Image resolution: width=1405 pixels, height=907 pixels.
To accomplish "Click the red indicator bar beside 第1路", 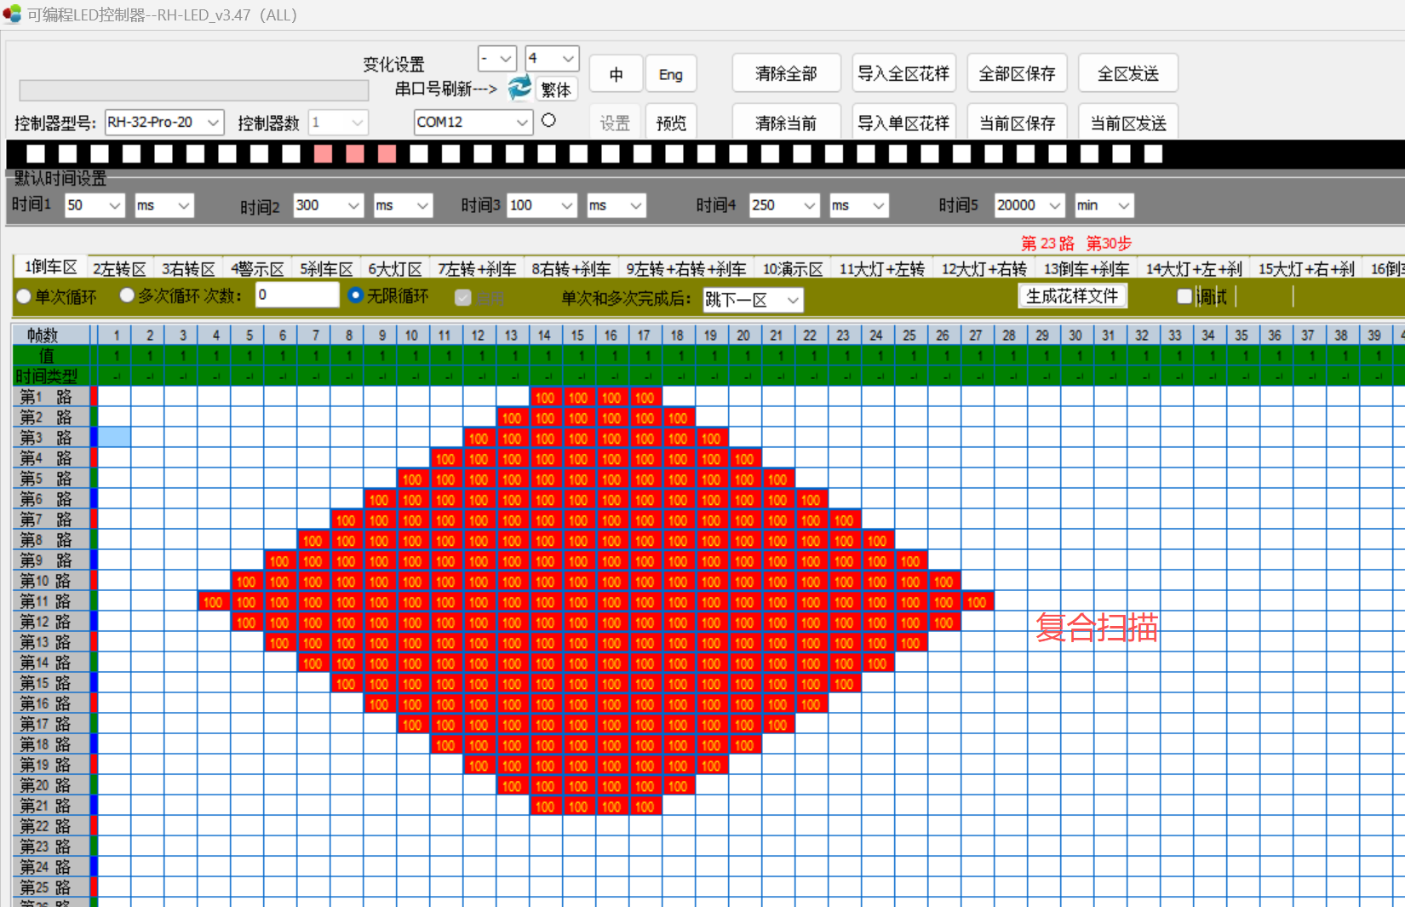I will click(x=94, y=396).
